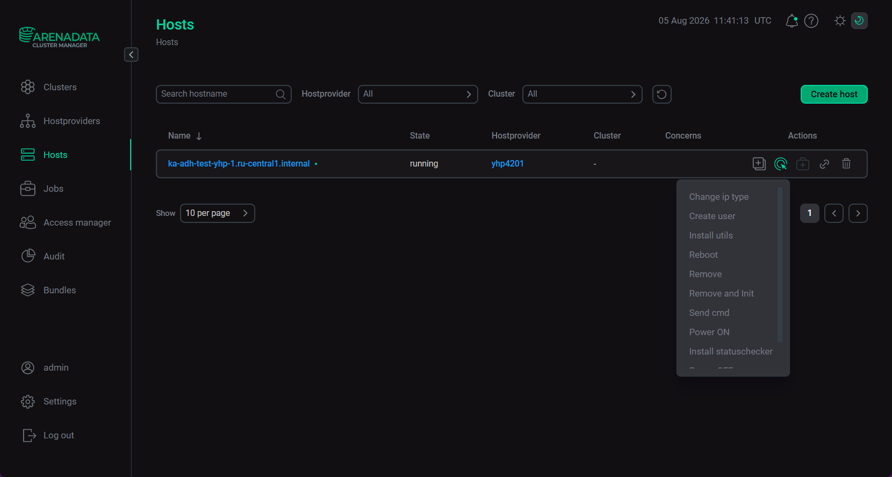Switch to light theme with sun icon
Image resolution: width=892 pixels, height=477 pixels.
(840, 21)
